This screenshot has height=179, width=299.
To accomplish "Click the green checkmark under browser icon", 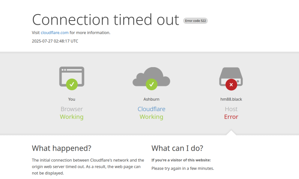I will point(72,84).
